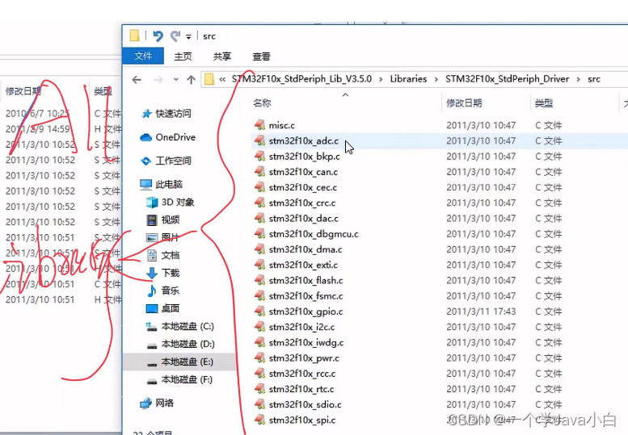This screenshot has width=628, height=435.
Task: Click STM32F10x_StdPeriph_Lib_V3.5.0 in address bar
Action: (x=301, y=79)
